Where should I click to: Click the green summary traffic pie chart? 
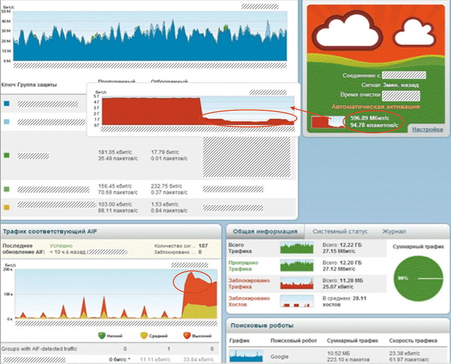pos(418,278)
